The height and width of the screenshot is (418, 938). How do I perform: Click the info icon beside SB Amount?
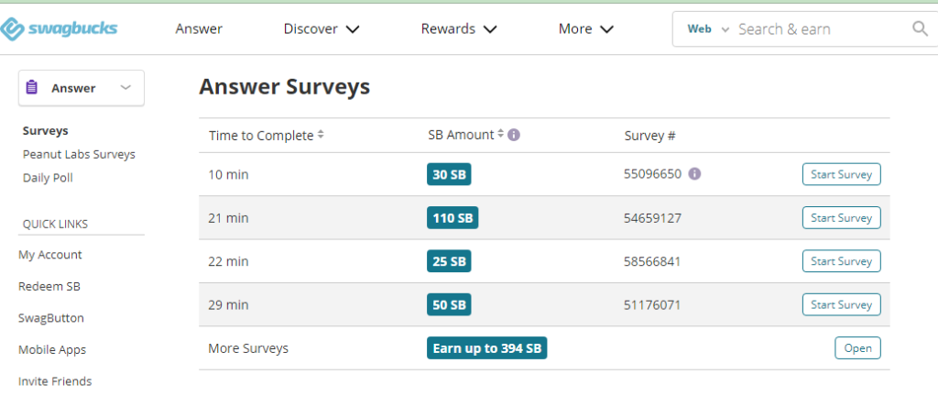click(x=514, y=135)
